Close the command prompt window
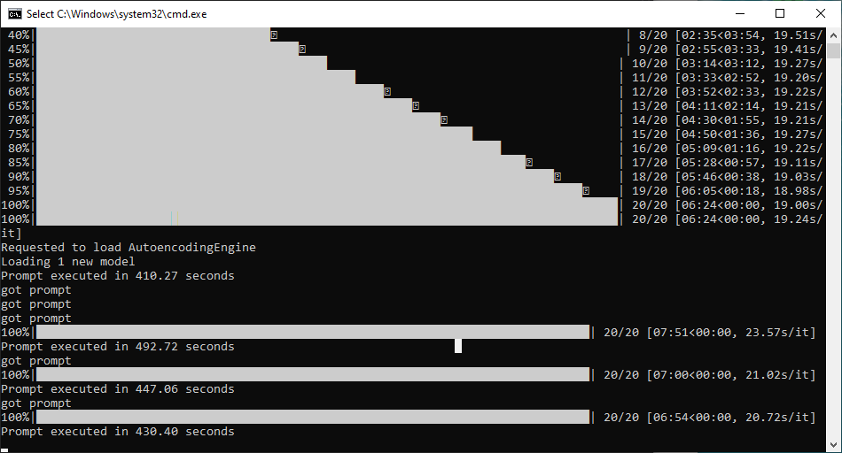Screen dimensions: 842x453 tap(821, 13)
